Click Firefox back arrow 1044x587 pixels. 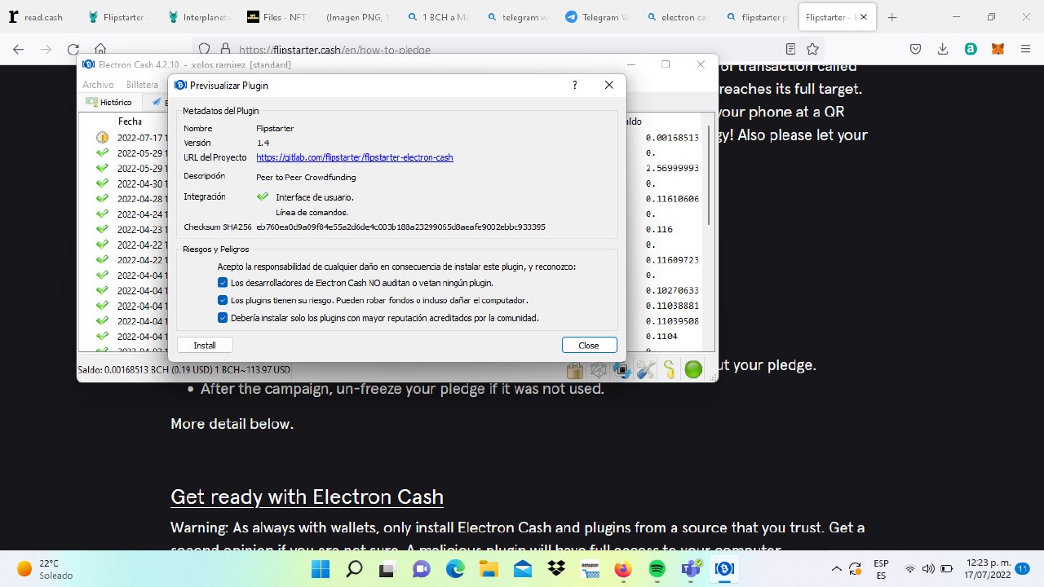(x=19, y=49)
